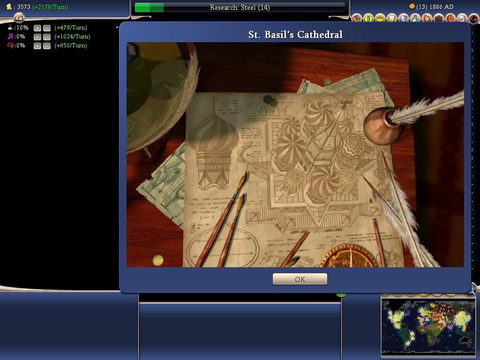
Task: Click the Research: Steel progress bar
Action: [x=240, y=7]
